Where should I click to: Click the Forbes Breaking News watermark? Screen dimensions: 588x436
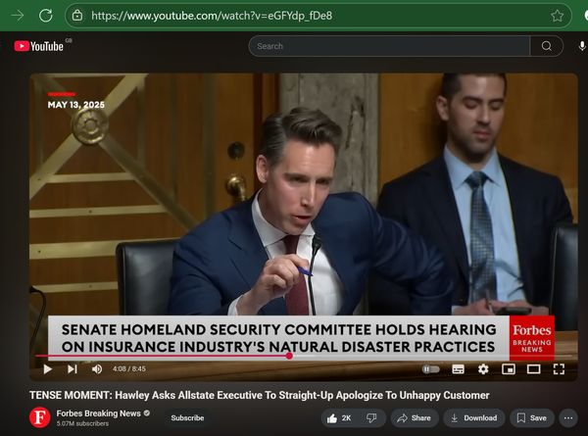(532, 338)
